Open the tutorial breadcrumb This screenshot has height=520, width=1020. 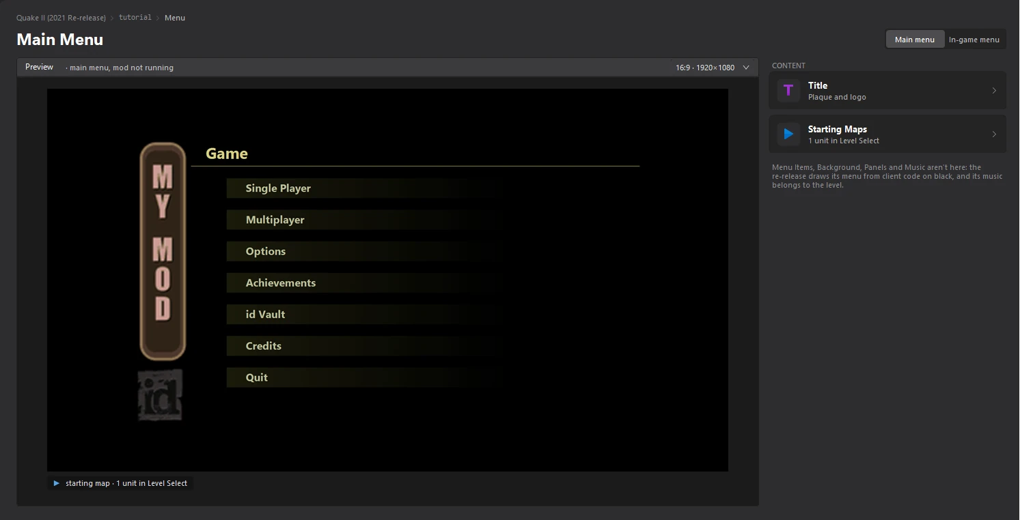click(x=135, y=18)
